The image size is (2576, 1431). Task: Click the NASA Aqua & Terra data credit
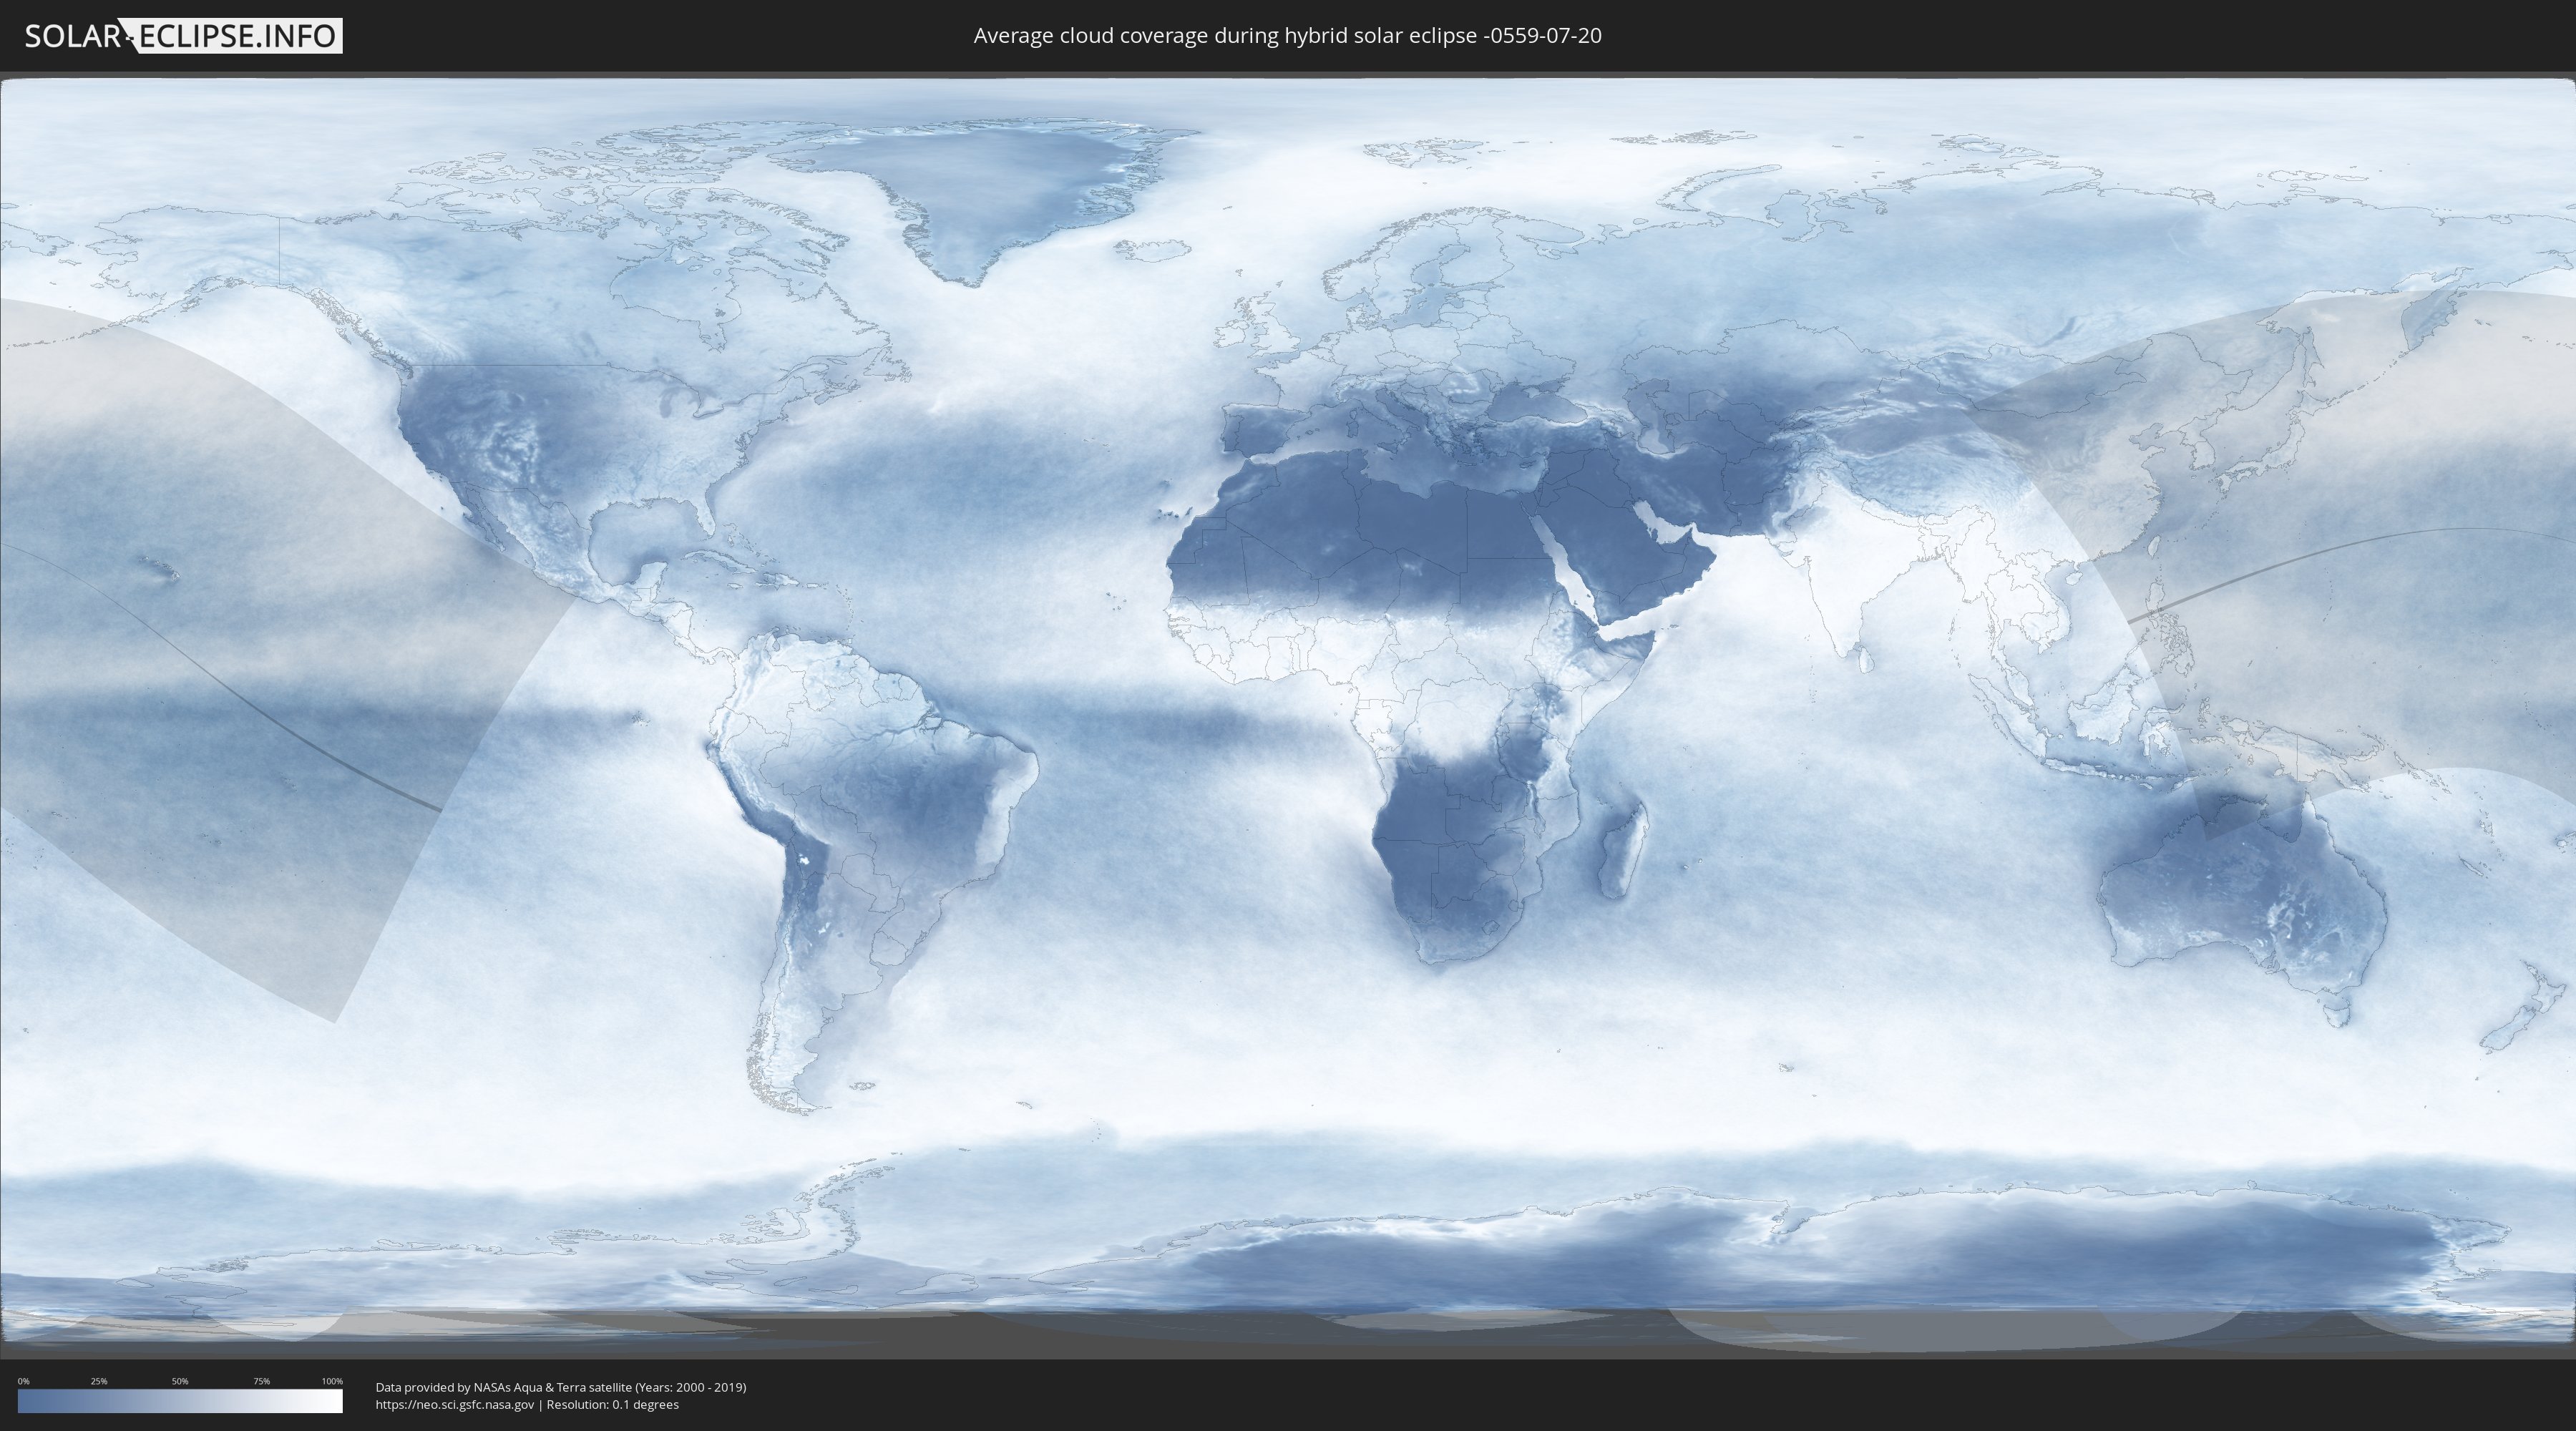561,1387
